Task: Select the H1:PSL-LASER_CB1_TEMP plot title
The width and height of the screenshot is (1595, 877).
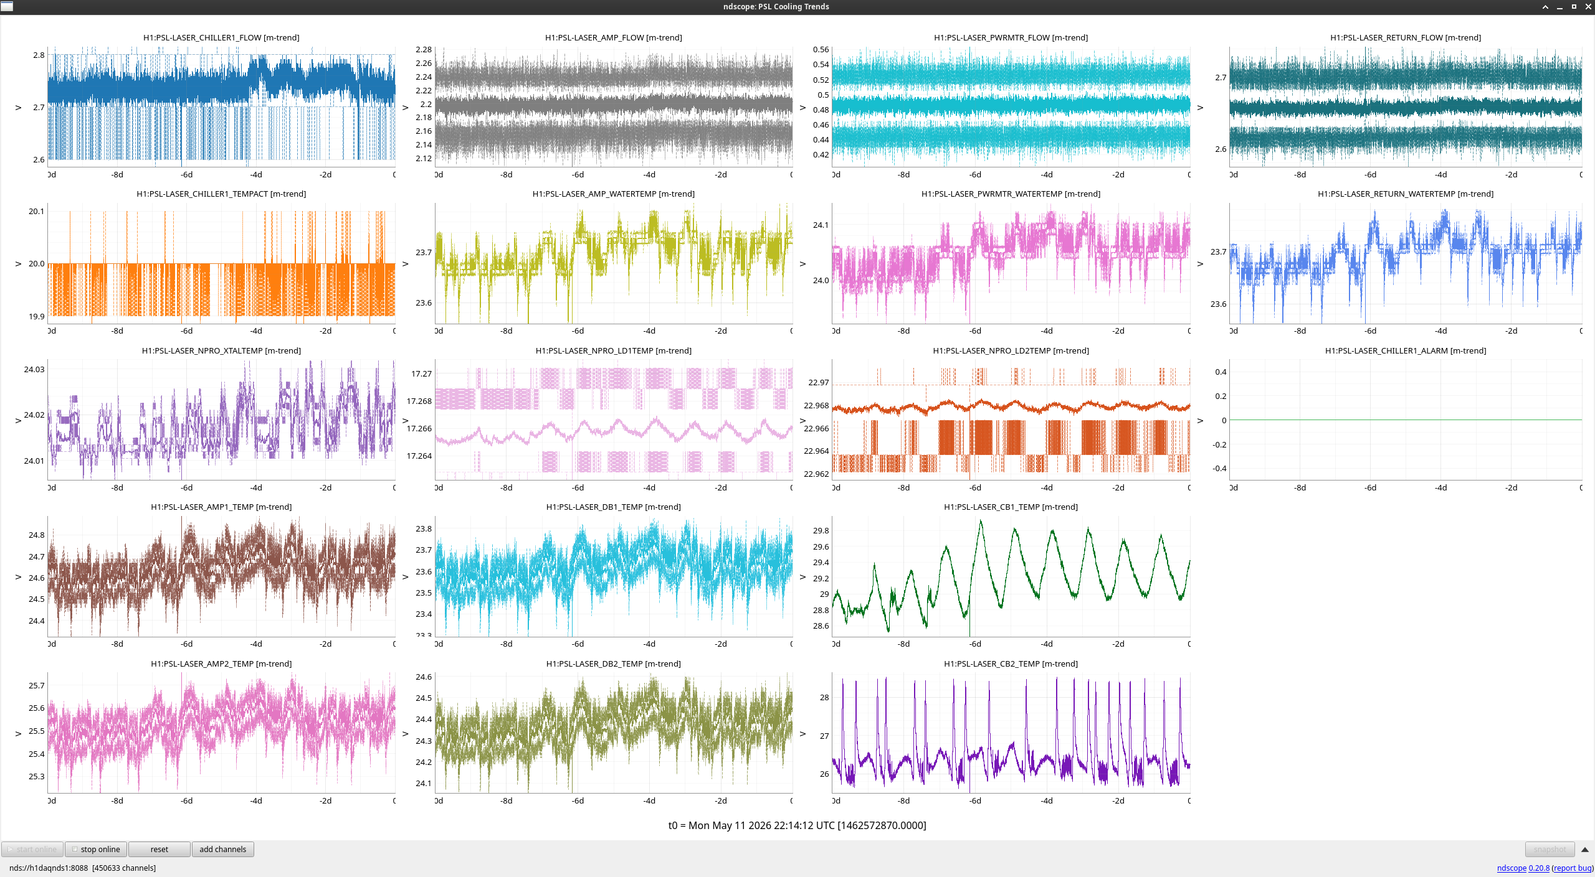Action: click(x=1011, y=507)
